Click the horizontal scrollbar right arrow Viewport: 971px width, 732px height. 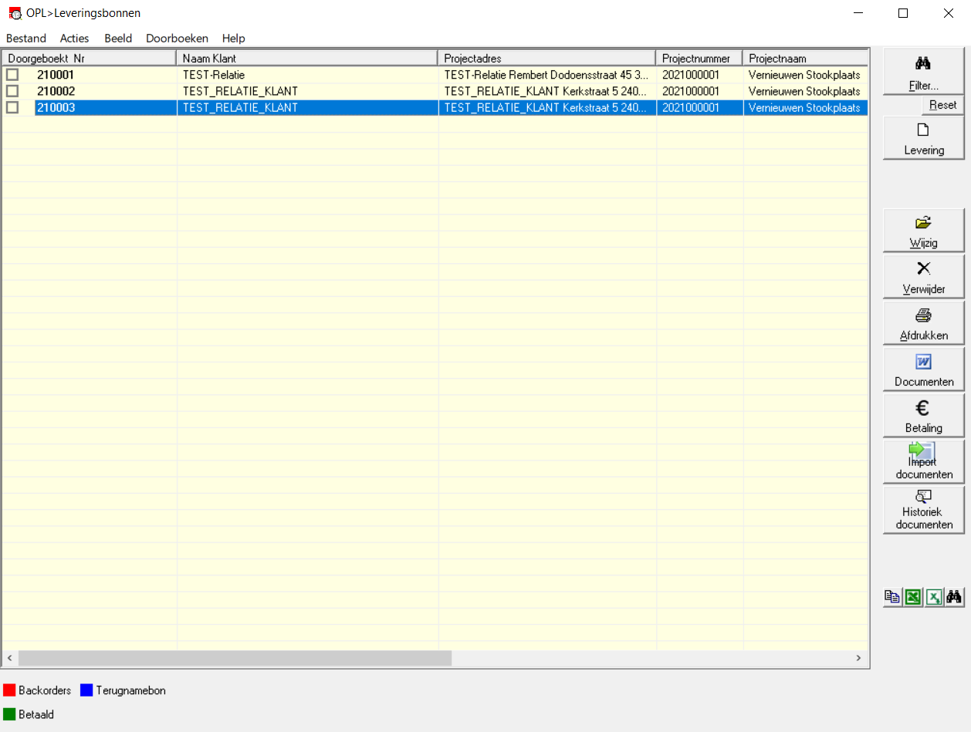pos(858,658)
